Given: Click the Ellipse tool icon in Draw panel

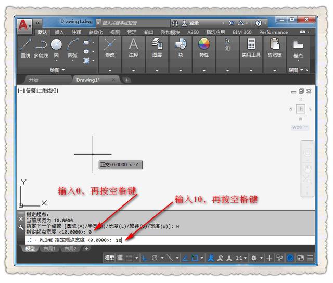Looking at the screenshot, I should click(x=86, y=51).
